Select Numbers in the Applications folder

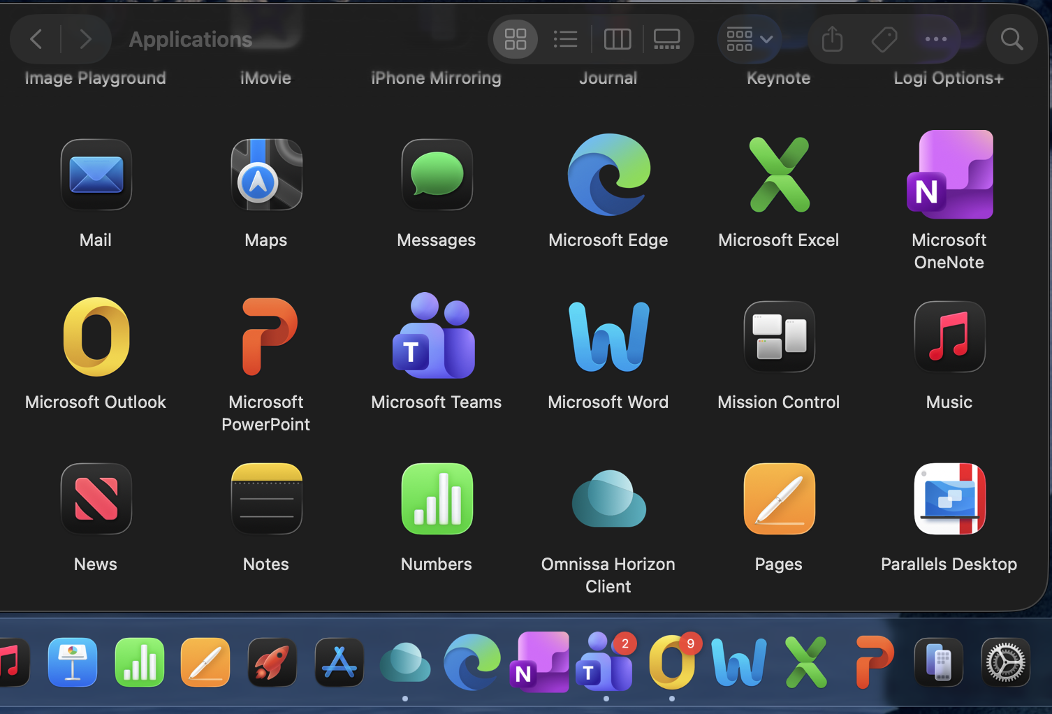pyautogui.click(x=437, y=499)
